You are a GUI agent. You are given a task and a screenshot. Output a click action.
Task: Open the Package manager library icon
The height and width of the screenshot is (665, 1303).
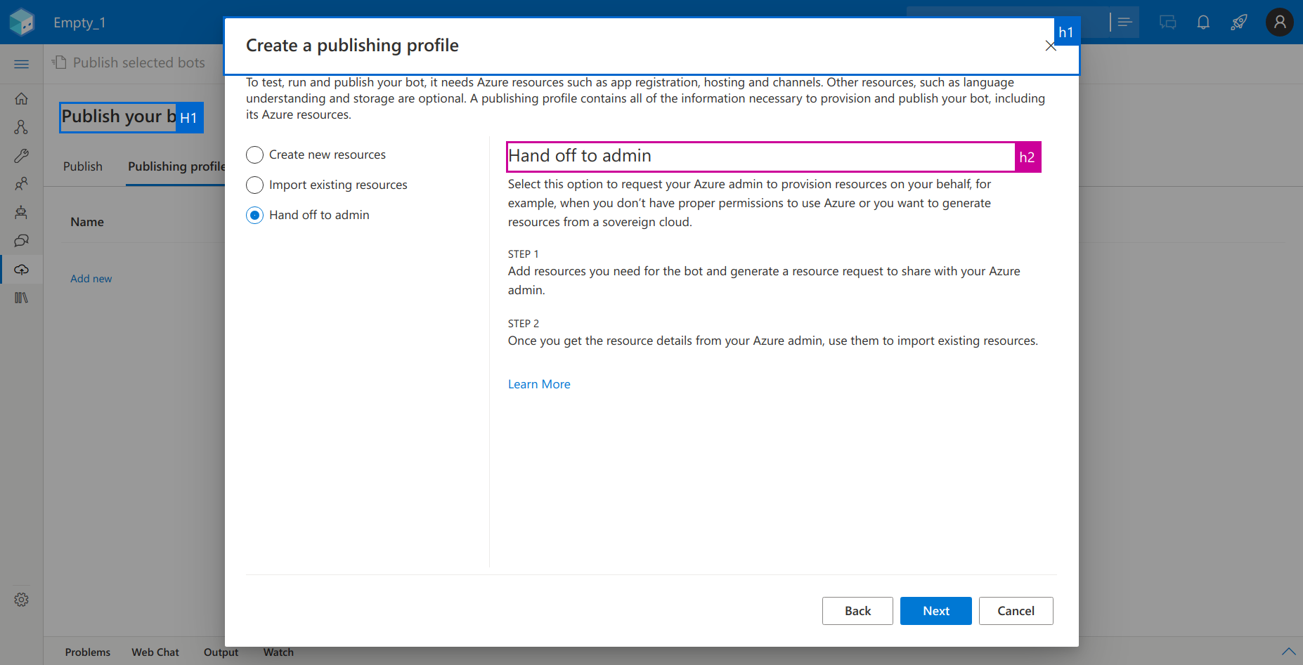coord(21,297)
